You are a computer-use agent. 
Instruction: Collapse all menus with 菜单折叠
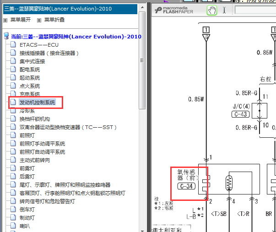point(54,20)
